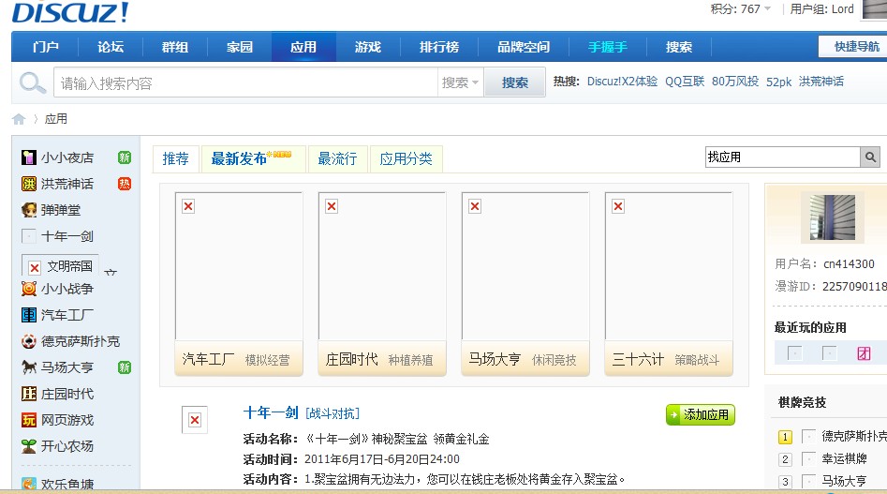Click the 庄园时代 sidebar icon
Screen dimensions: 887x494
[28, 394]
